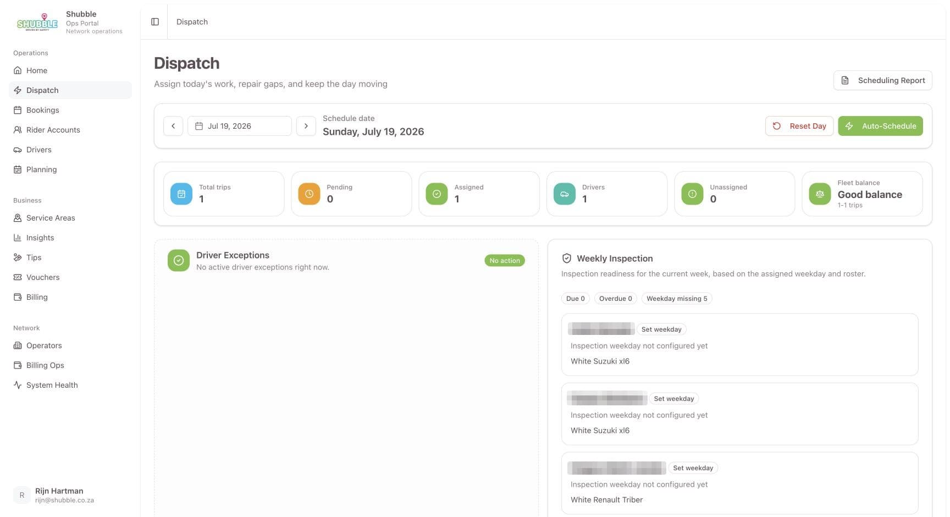The width and height of the screenshot is (950, 517).
Task: Click the Pending clock icon
Action: pyautogui.click(x=309, y=194)
